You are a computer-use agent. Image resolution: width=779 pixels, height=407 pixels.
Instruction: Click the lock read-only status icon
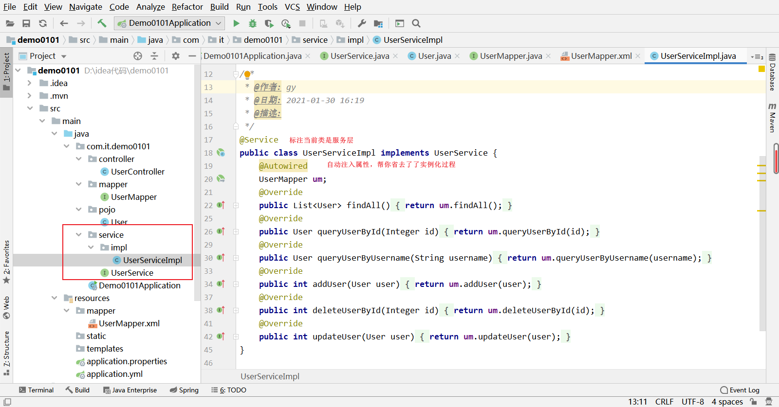[753, 402]
